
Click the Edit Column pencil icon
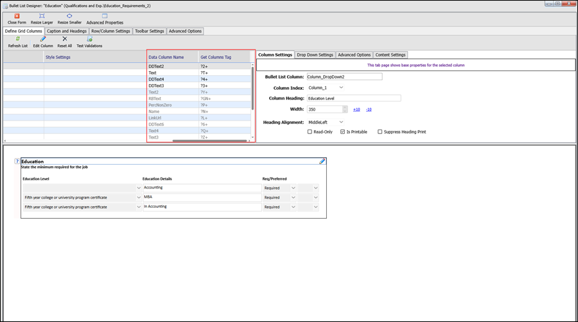(x=43, y=39)
